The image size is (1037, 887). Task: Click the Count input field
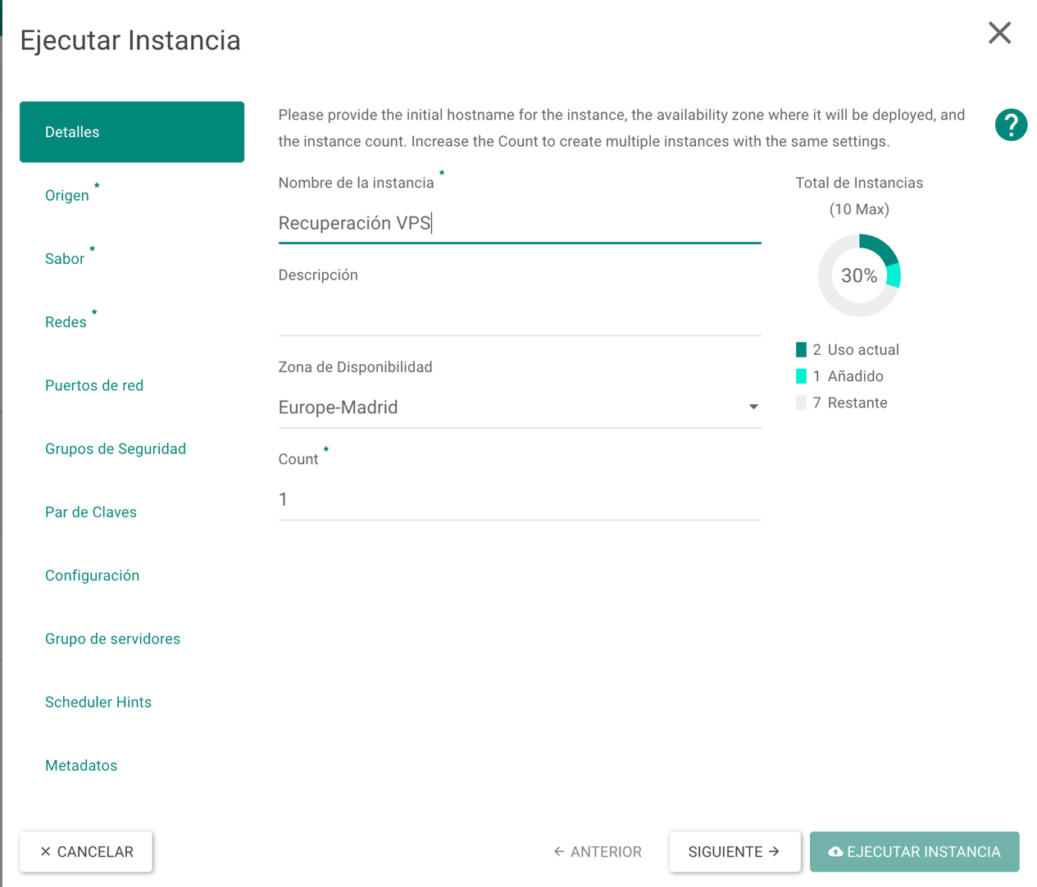(519, 499)
